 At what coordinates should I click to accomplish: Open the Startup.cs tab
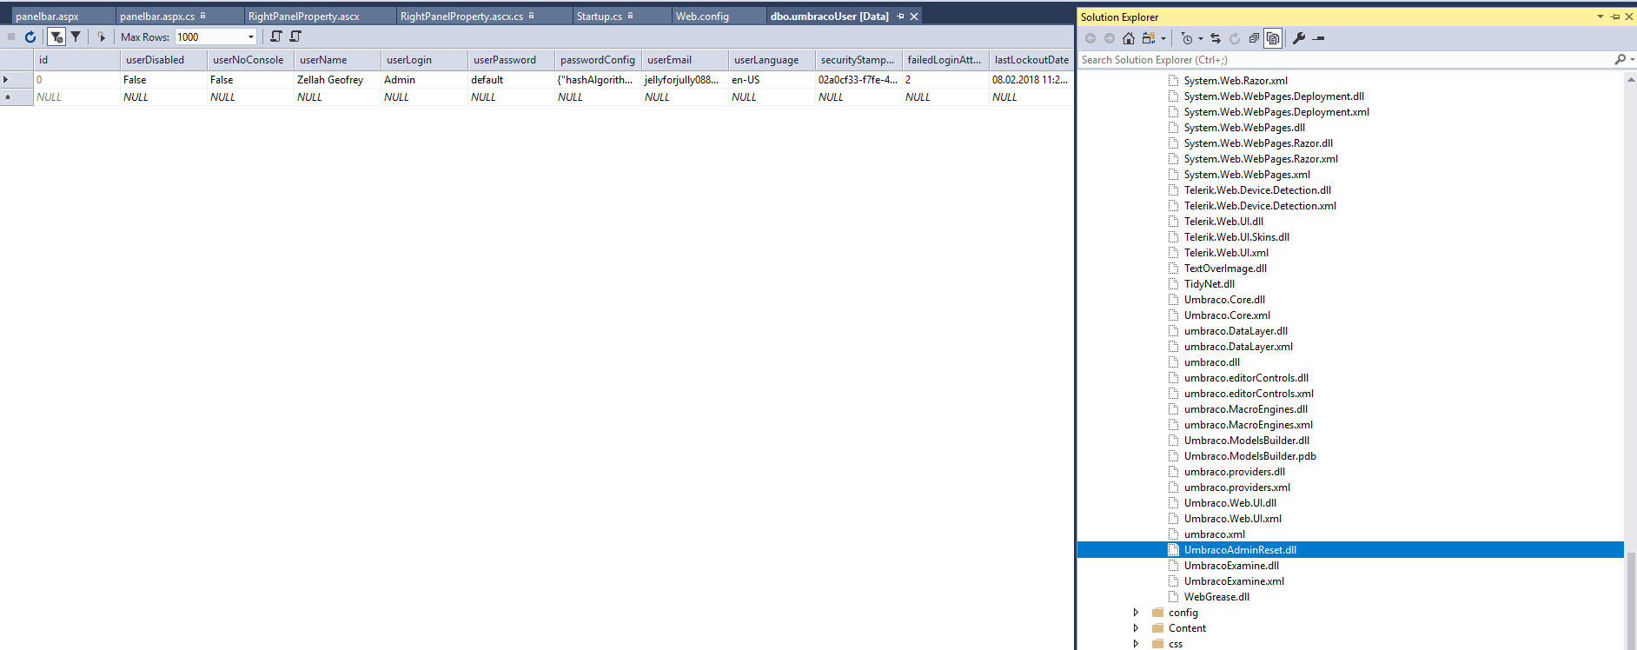599,17
